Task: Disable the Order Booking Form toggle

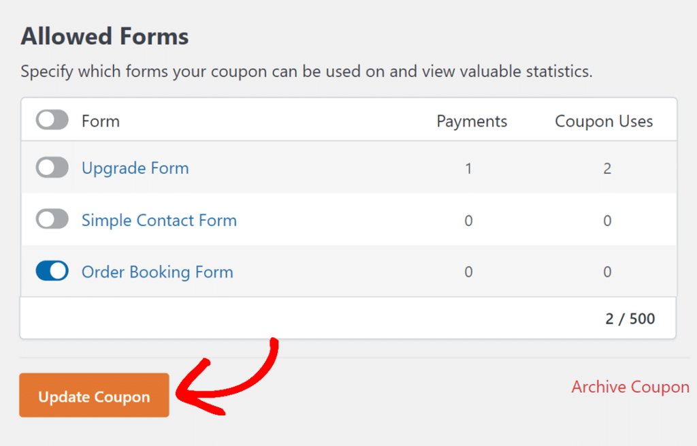Action: 52,271
